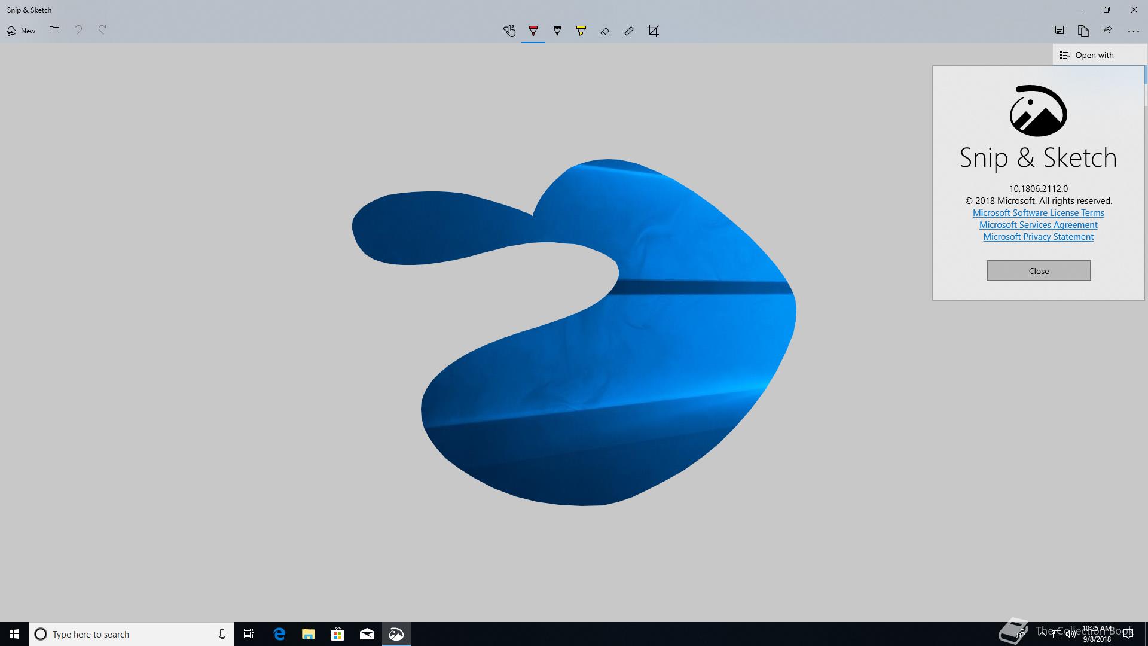The image size is (1148, 646).
Task: Open file with the folder icon
Action: 54,31
